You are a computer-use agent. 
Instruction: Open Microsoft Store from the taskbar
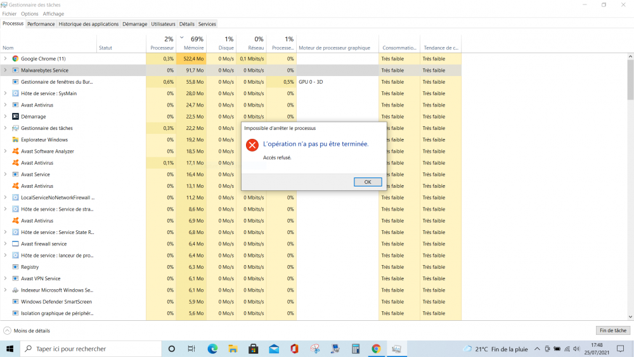(x=254, y=349)
